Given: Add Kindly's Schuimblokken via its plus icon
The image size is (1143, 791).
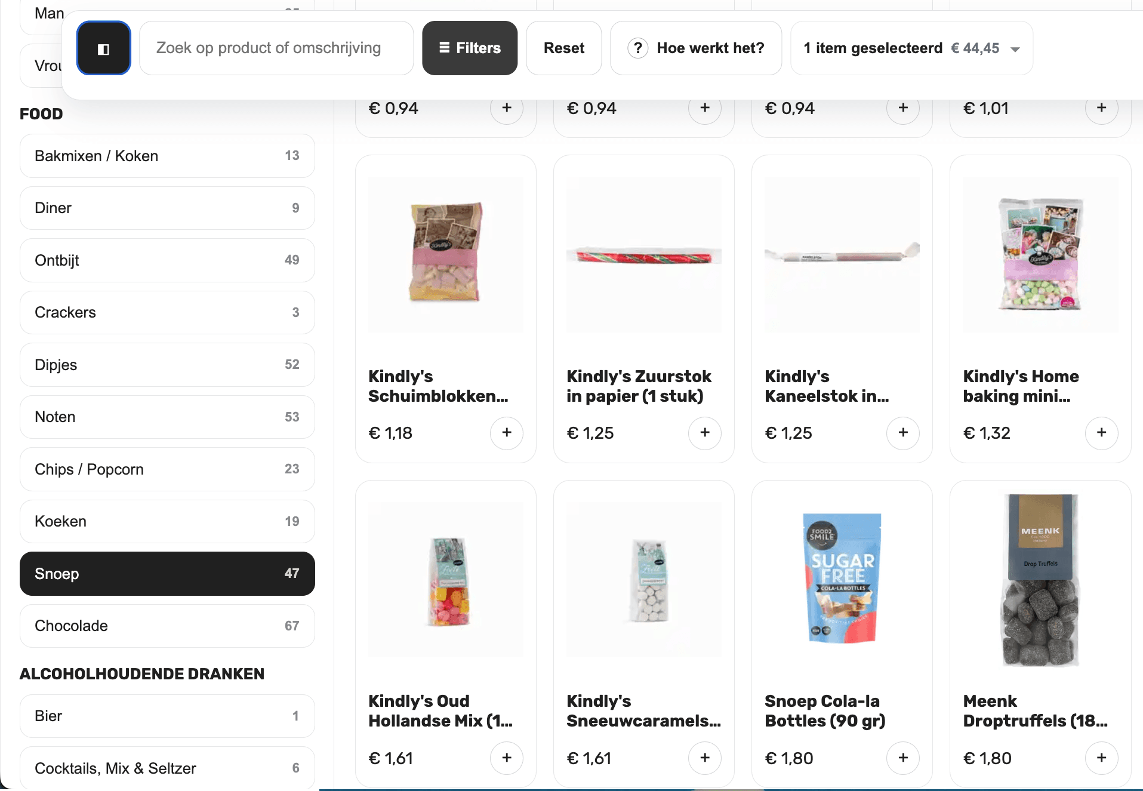Looking at the screenshot, I should 507,433.
